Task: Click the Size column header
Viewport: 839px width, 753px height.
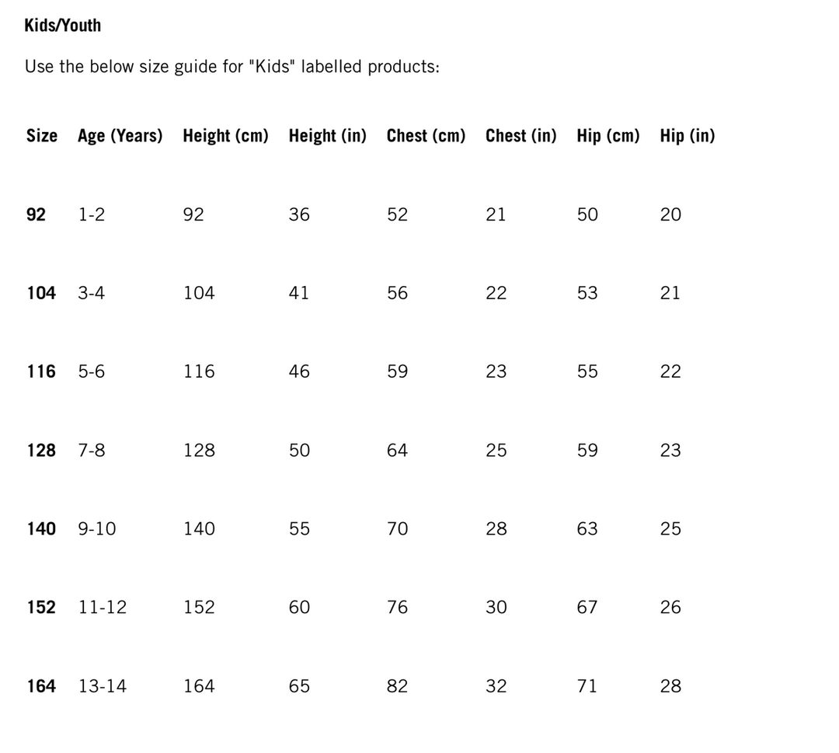Action: pyautogui.click(x=41, y=135)
